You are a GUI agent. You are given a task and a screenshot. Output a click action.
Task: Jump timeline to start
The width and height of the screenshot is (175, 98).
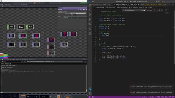coord(50,96)
